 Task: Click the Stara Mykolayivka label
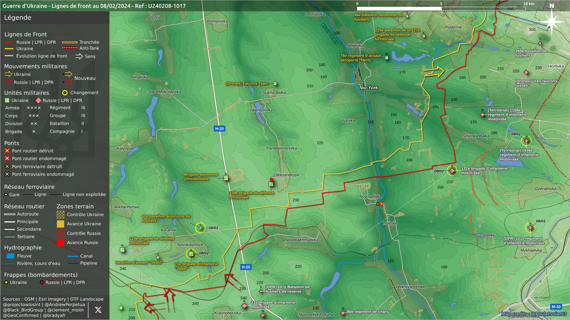click(164, 92)
